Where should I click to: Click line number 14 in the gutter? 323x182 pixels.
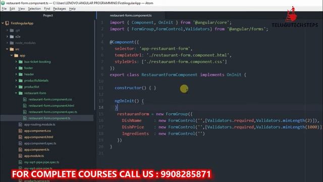101,107
